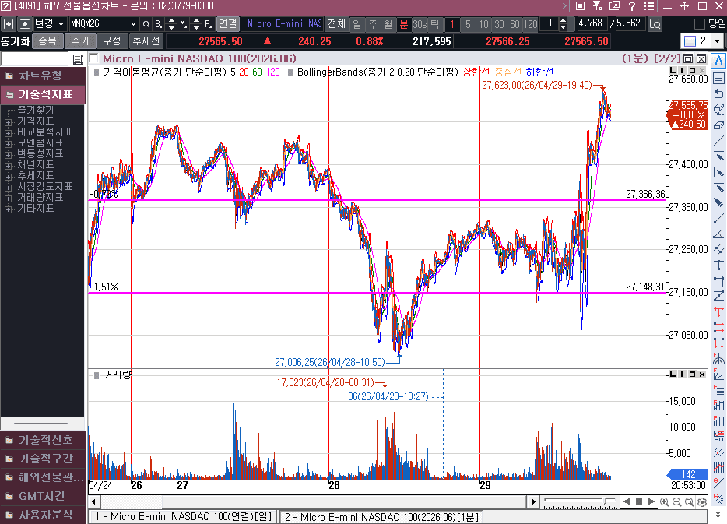727x524 pixels.
Task: Toggle the 종목 sync button
Action: [47, 41]
